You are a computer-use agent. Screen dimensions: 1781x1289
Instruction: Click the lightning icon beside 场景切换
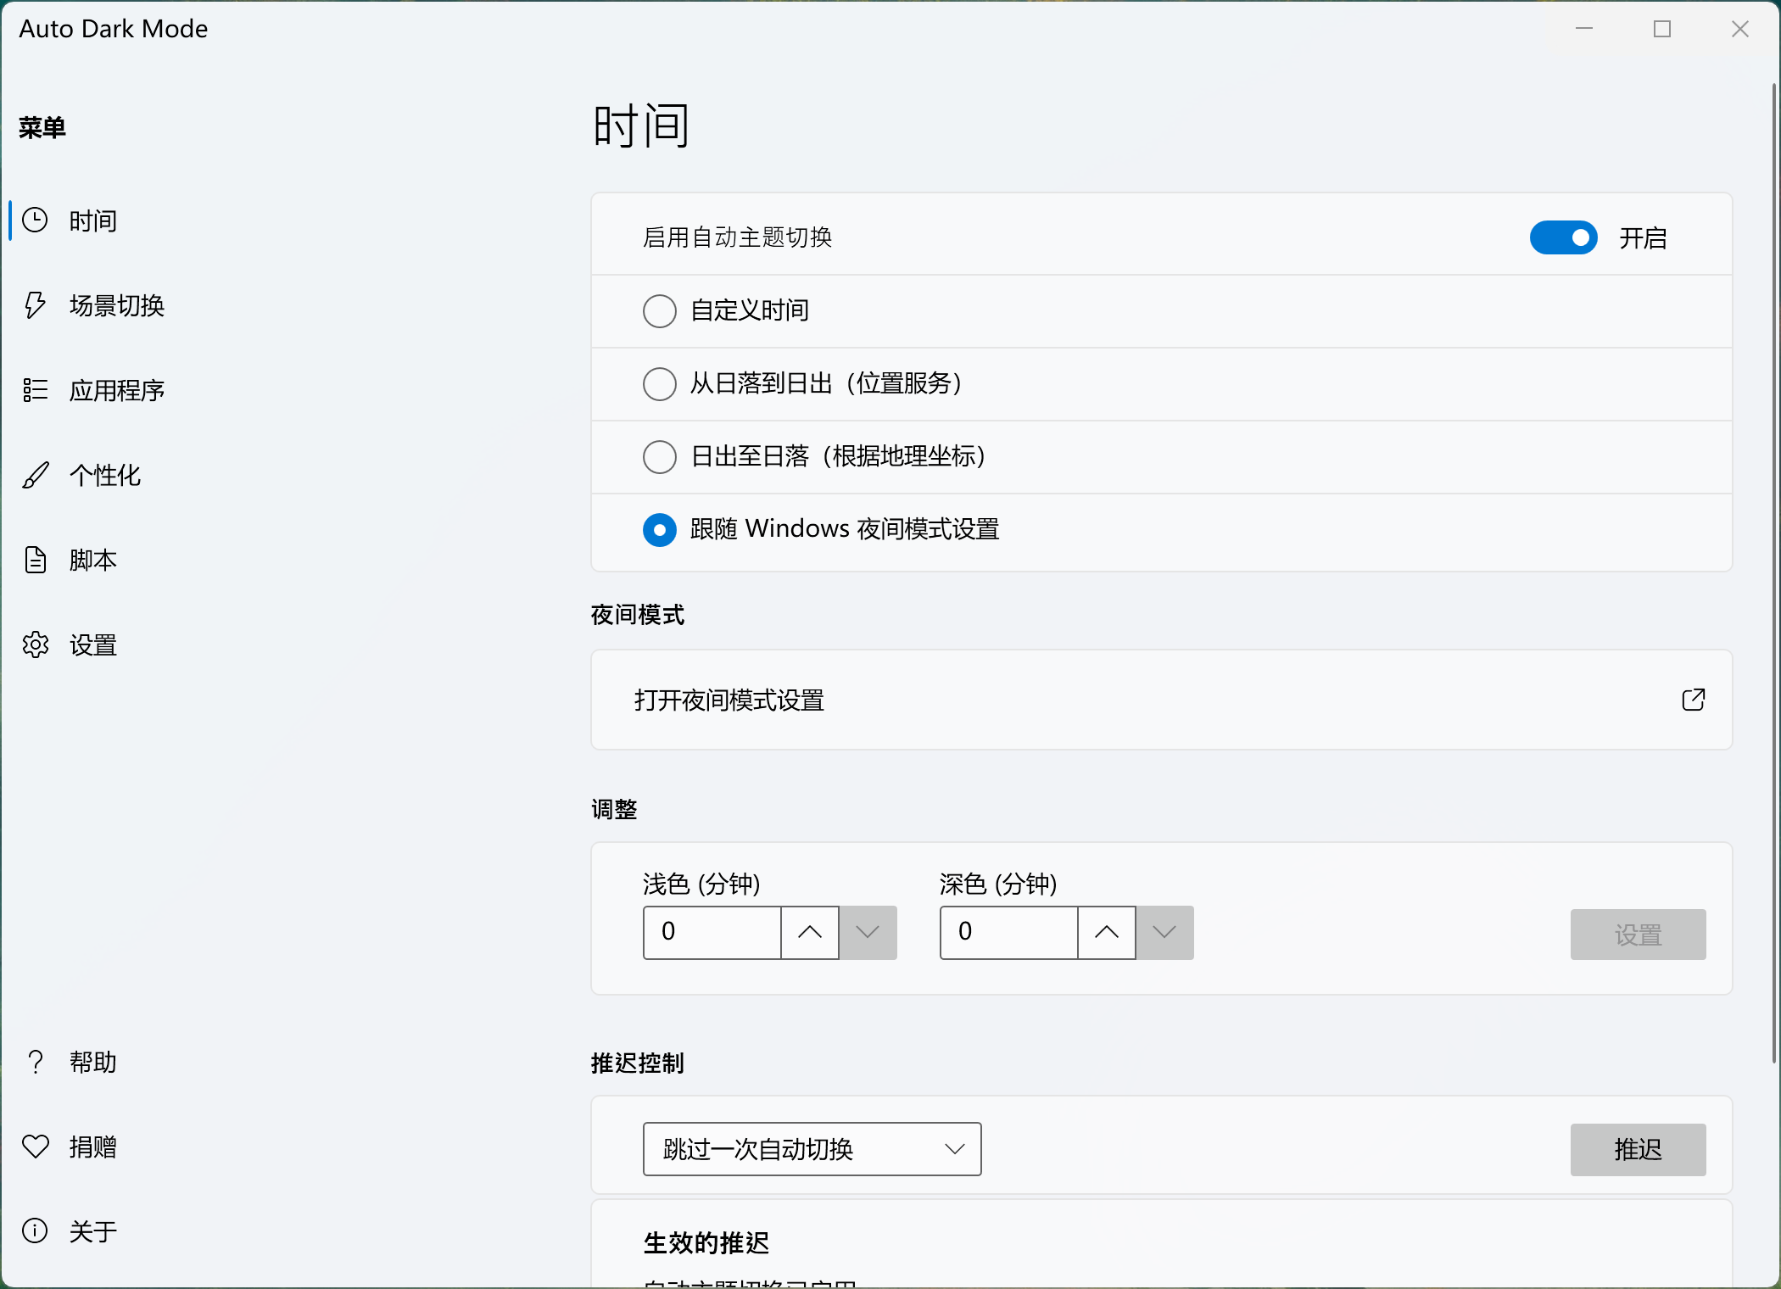[x=36, y=305]
